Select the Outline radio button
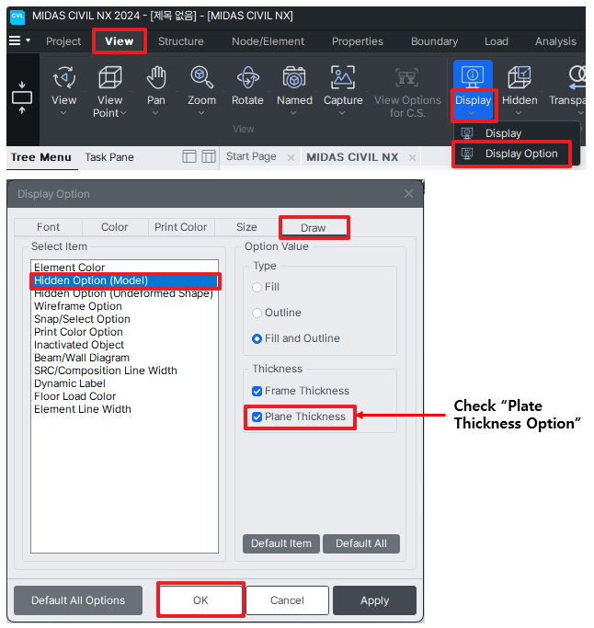594x628 pixels. [257, 313]
